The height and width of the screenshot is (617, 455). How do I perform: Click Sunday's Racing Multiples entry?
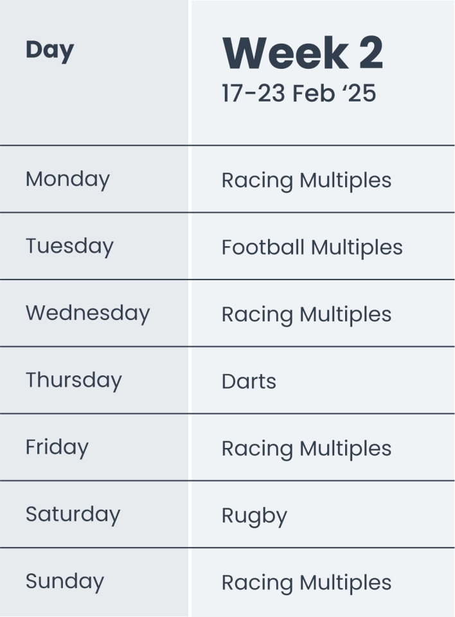click(x=306, y=583)
